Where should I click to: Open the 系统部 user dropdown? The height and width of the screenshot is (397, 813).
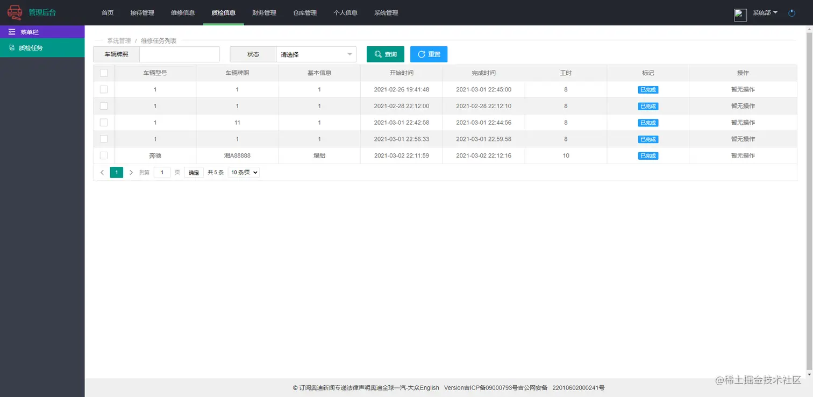[765, 13]
